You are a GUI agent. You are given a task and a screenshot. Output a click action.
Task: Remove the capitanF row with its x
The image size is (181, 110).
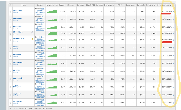(174, 95)
